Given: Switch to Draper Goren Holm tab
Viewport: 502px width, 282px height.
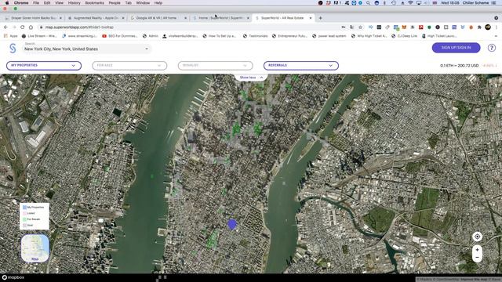Looking at the screenshot, I should click(34, 18).
